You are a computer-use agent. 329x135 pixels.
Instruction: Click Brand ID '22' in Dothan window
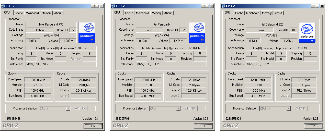point(73,30)
